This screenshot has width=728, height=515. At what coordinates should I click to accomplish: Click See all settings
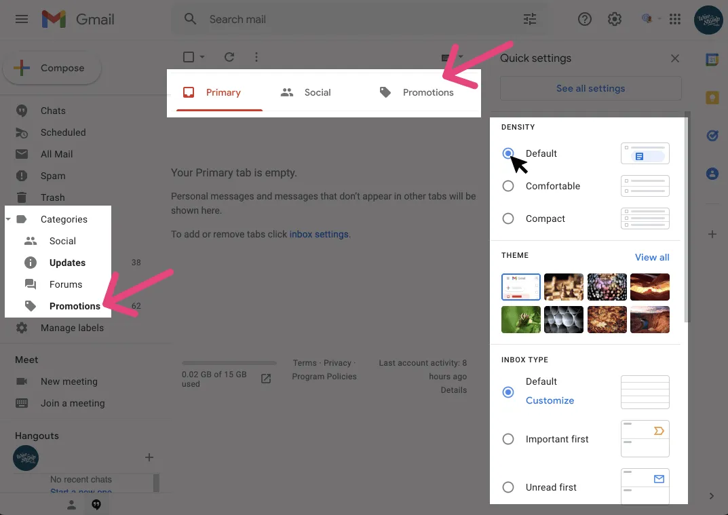[x=590, y=88]
